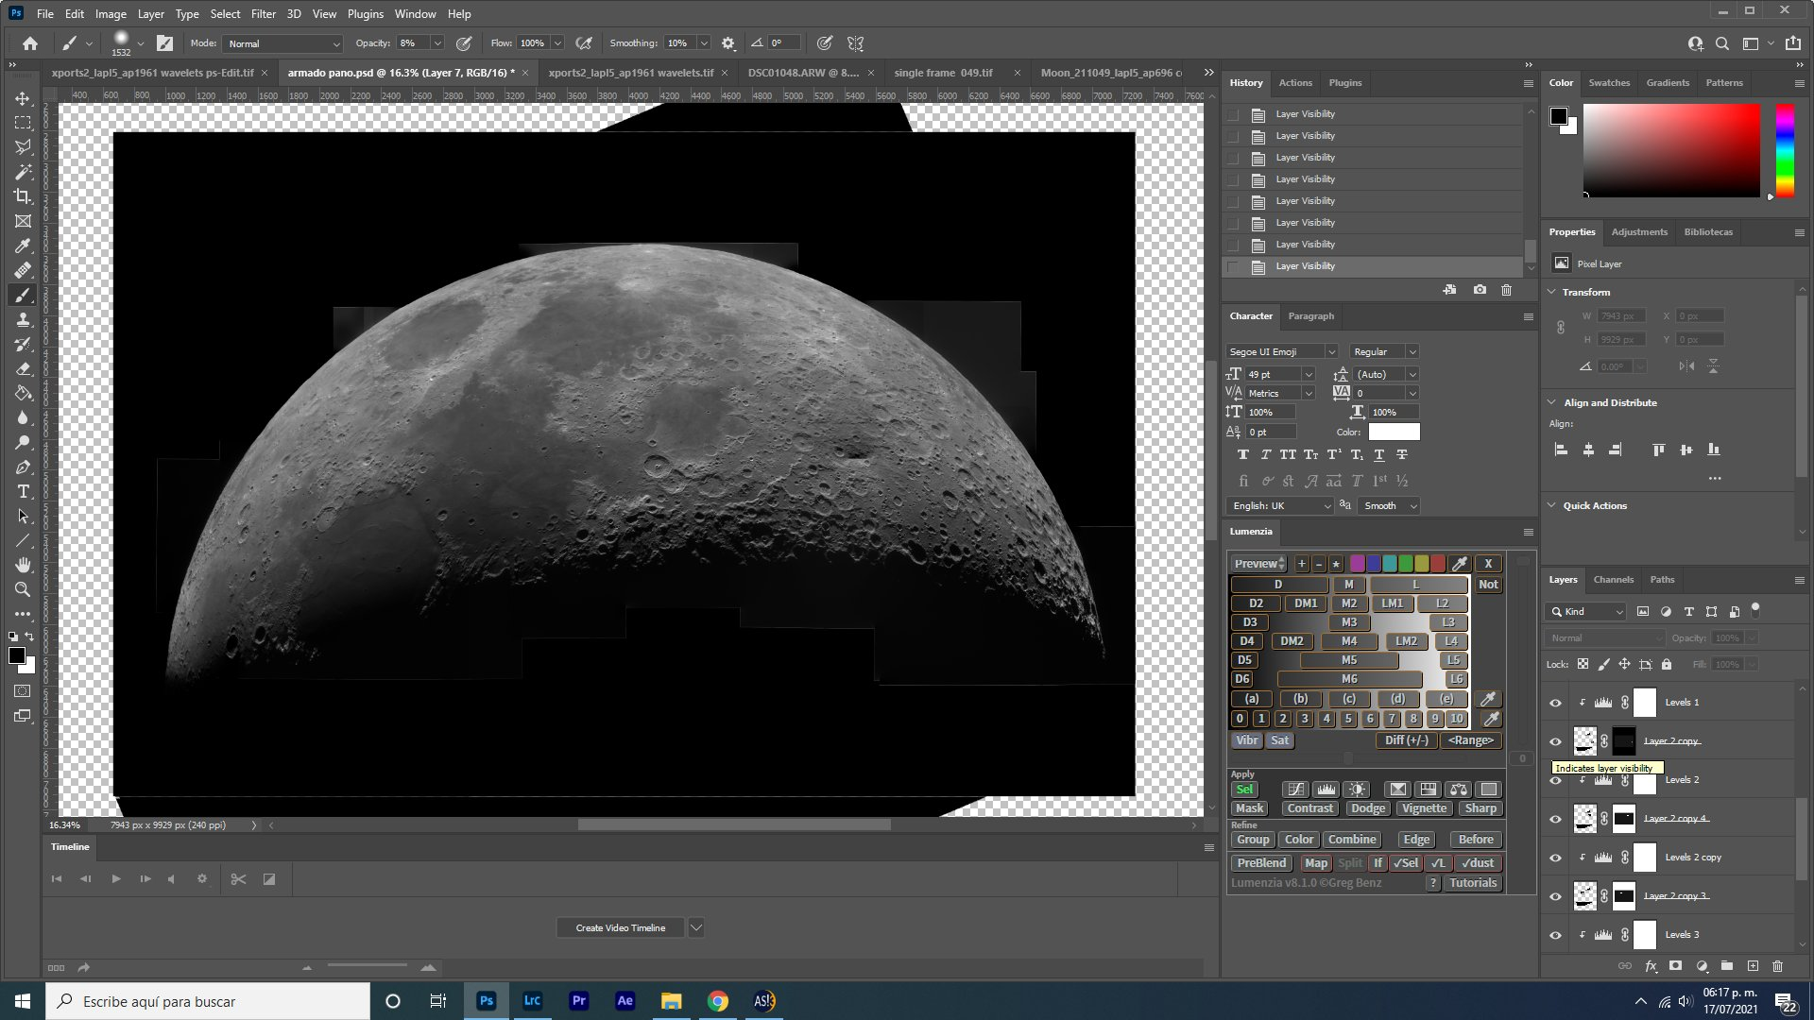1814x1020 pixels.
Task: Select the Eraser tool
Action: (x=23, y=368)
